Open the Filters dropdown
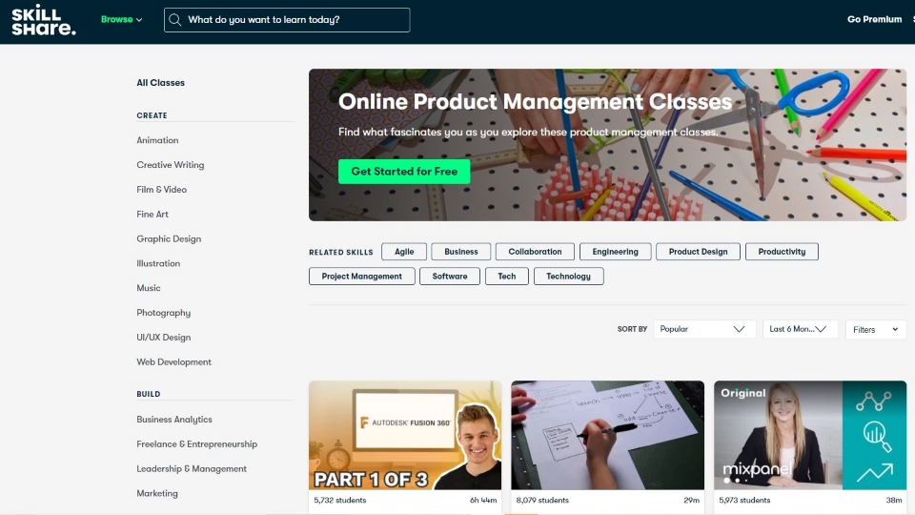The image size is (915, 515). click(875, 330)
